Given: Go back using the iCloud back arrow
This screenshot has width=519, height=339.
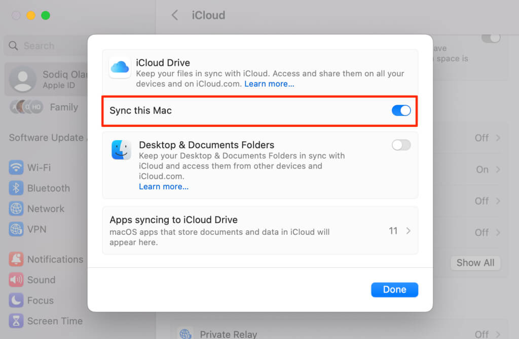Looking at the screenshot, I should [x=175, y=15].
